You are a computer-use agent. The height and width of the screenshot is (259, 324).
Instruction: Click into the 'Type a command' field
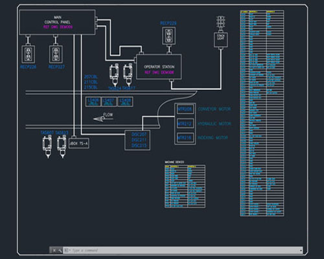(x=183, y=251)
